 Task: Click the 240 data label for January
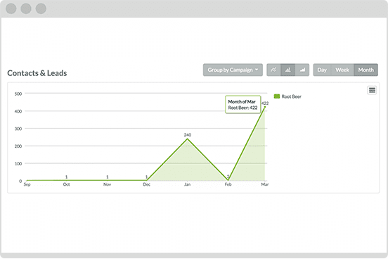188,135
